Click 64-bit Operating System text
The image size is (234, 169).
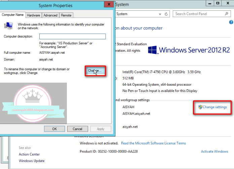pos(157,85)
